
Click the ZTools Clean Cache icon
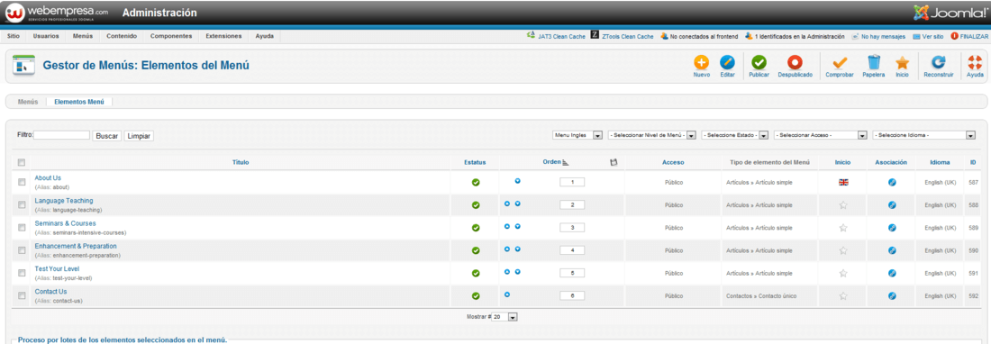[595, 35]
